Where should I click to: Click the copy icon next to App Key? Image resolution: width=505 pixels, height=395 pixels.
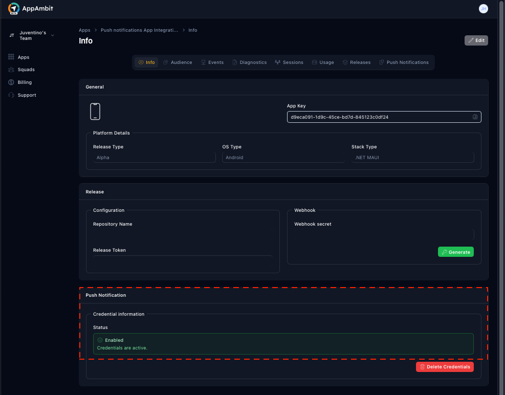475,117
